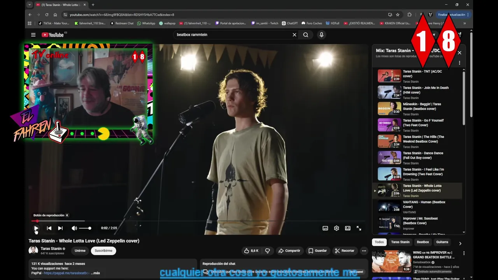This screenshot has width=498, height=280.
Task: Open the Mix playlist options menu
Action: click(459, 63)
